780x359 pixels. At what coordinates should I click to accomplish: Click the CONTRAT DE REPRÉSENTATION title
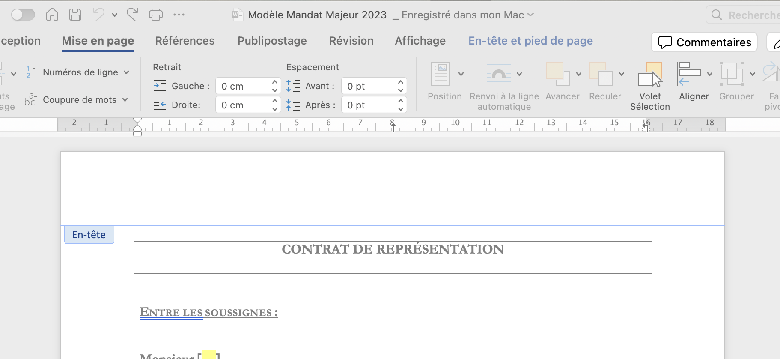[x=393, y=249]
